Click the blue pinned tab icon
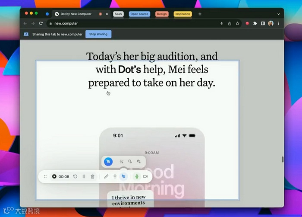This screenshot has height=217, width=302. (x=47, y=14)
